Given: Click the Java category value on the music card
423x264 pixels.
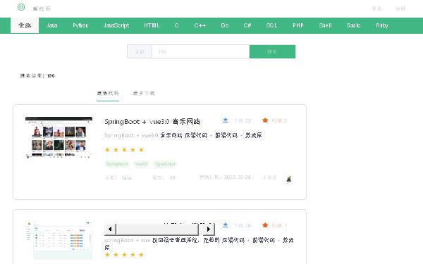Looking at the screenshot, I should point(127,178).
